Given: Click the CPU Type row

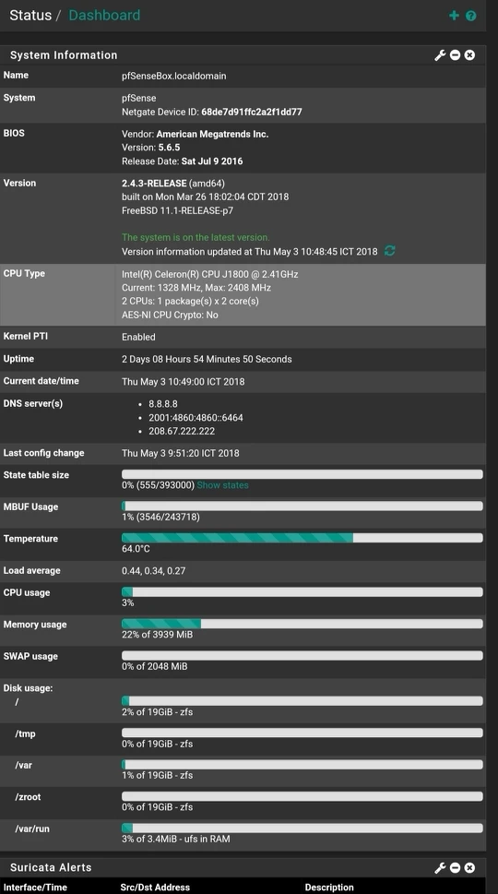Looking at the screenshot, I should pos(243,294).
